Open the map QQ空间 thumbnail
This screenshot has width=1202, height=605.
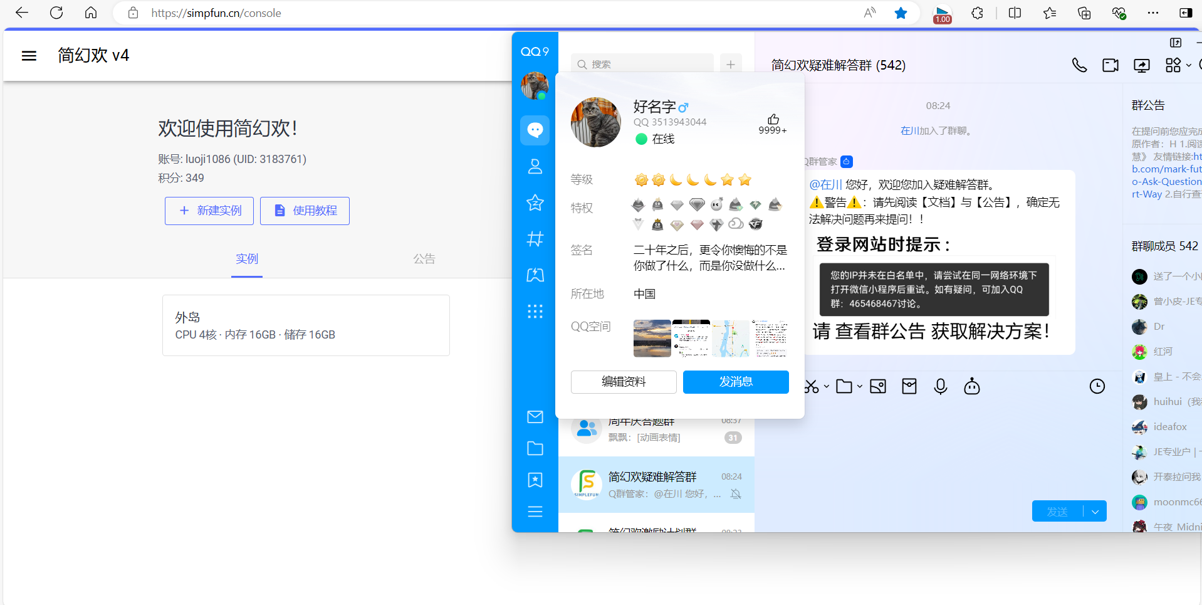[x=730, y=339]
